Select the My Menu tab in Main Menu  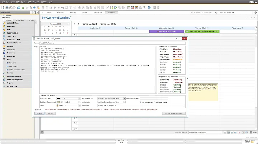(31, 20)
